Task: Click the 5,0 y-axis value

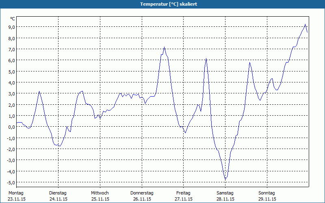Action: coord(11,72)
